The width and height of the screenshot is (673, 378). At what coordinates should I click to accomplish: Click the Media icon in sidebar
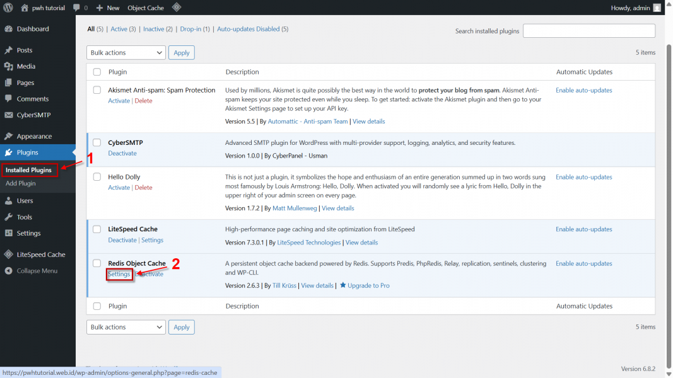tap(9, 66)
